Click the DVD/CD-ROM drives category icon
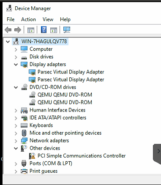Screen dimensions: 161x185 point(24,87)
